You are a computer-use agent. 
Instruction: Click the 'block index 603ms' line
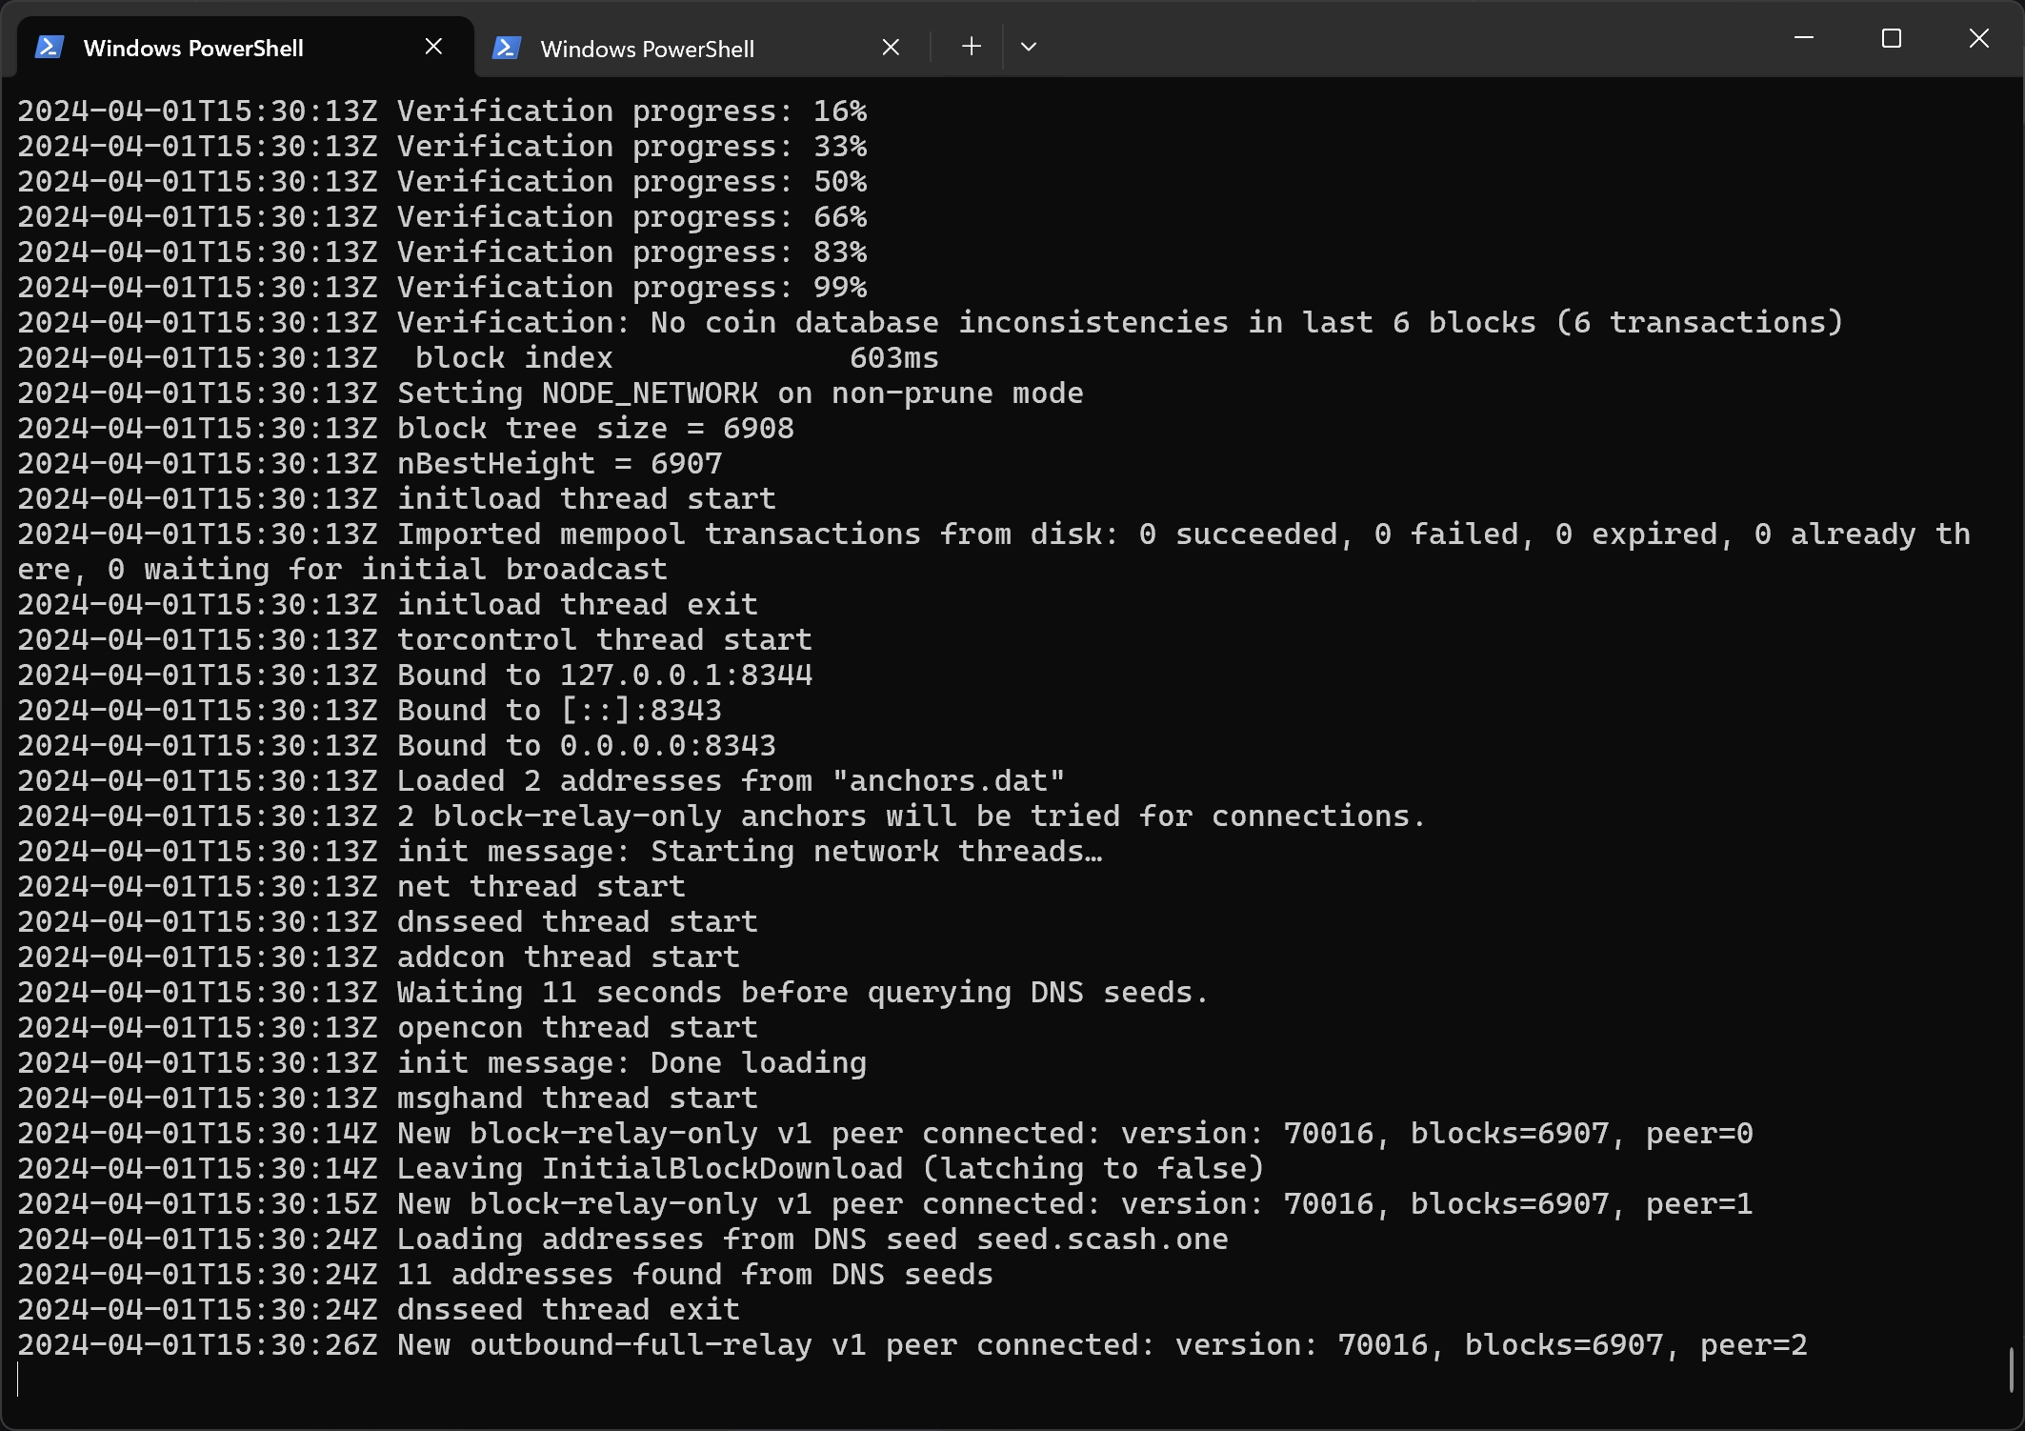tap(478, 358)
